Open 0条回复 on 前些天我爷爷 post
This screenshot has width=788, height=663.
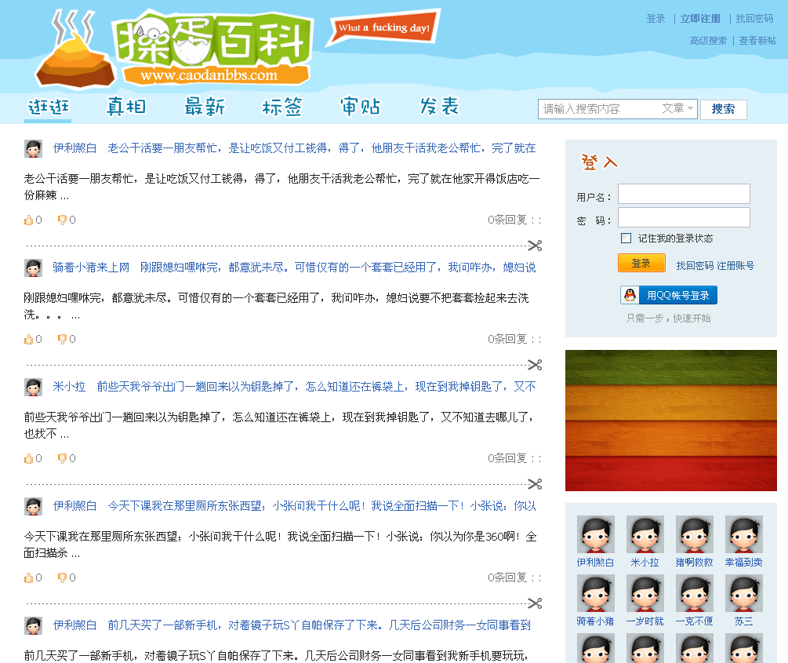(x=507, y=458)
